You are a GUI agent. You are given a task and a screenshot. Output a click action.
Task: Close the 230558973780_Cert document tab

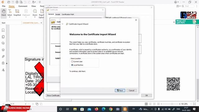tap(41, 23)
